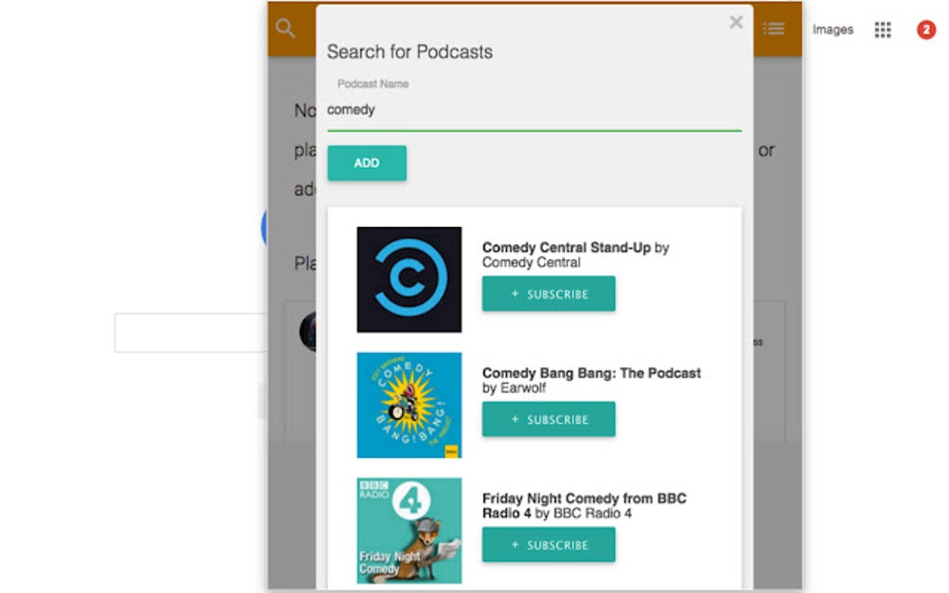Click the red notification badge showing 2
Screen dimensions: 949x593
click(x=926, y=30)
